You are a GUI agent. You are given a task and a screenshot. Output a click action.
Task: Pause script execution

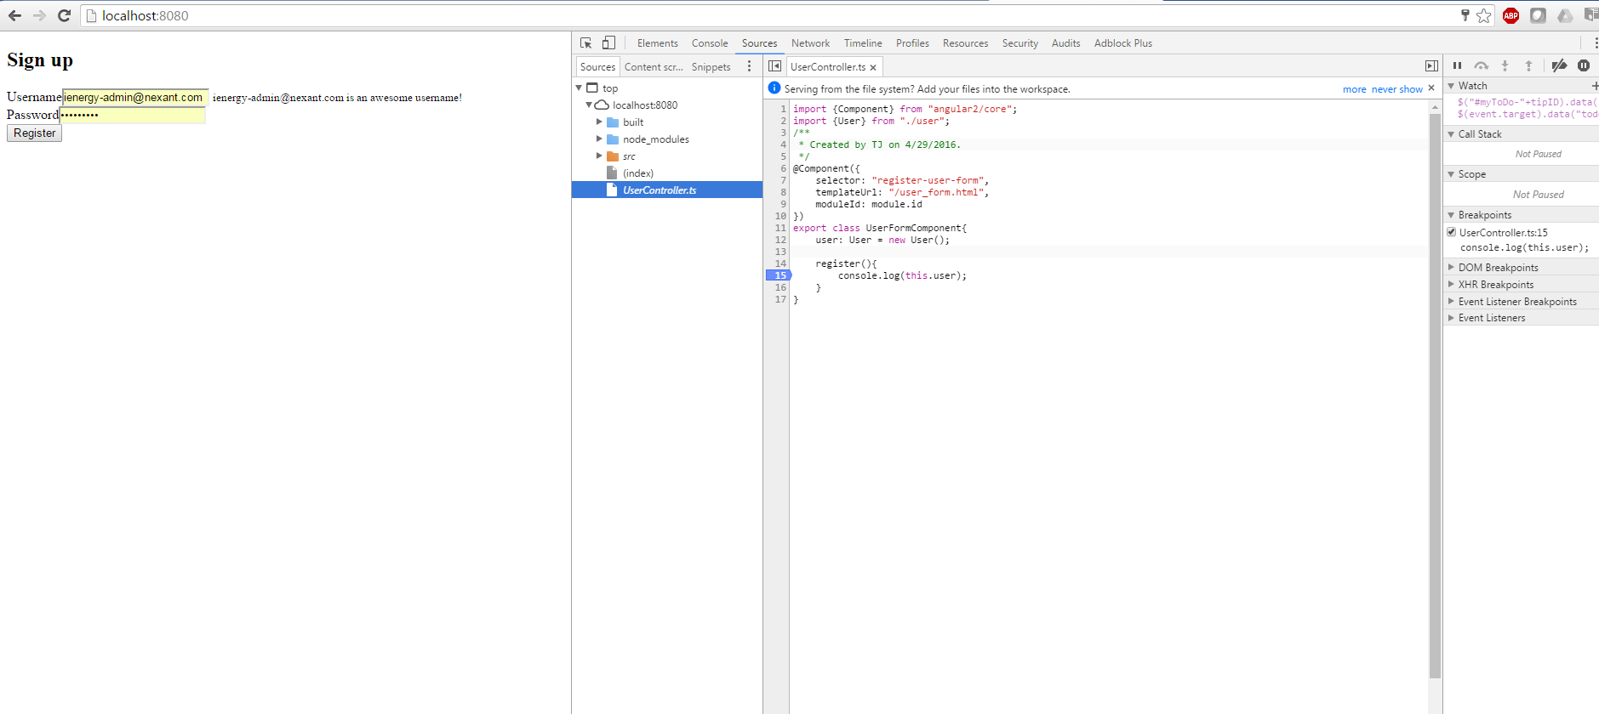(1457, 65)
